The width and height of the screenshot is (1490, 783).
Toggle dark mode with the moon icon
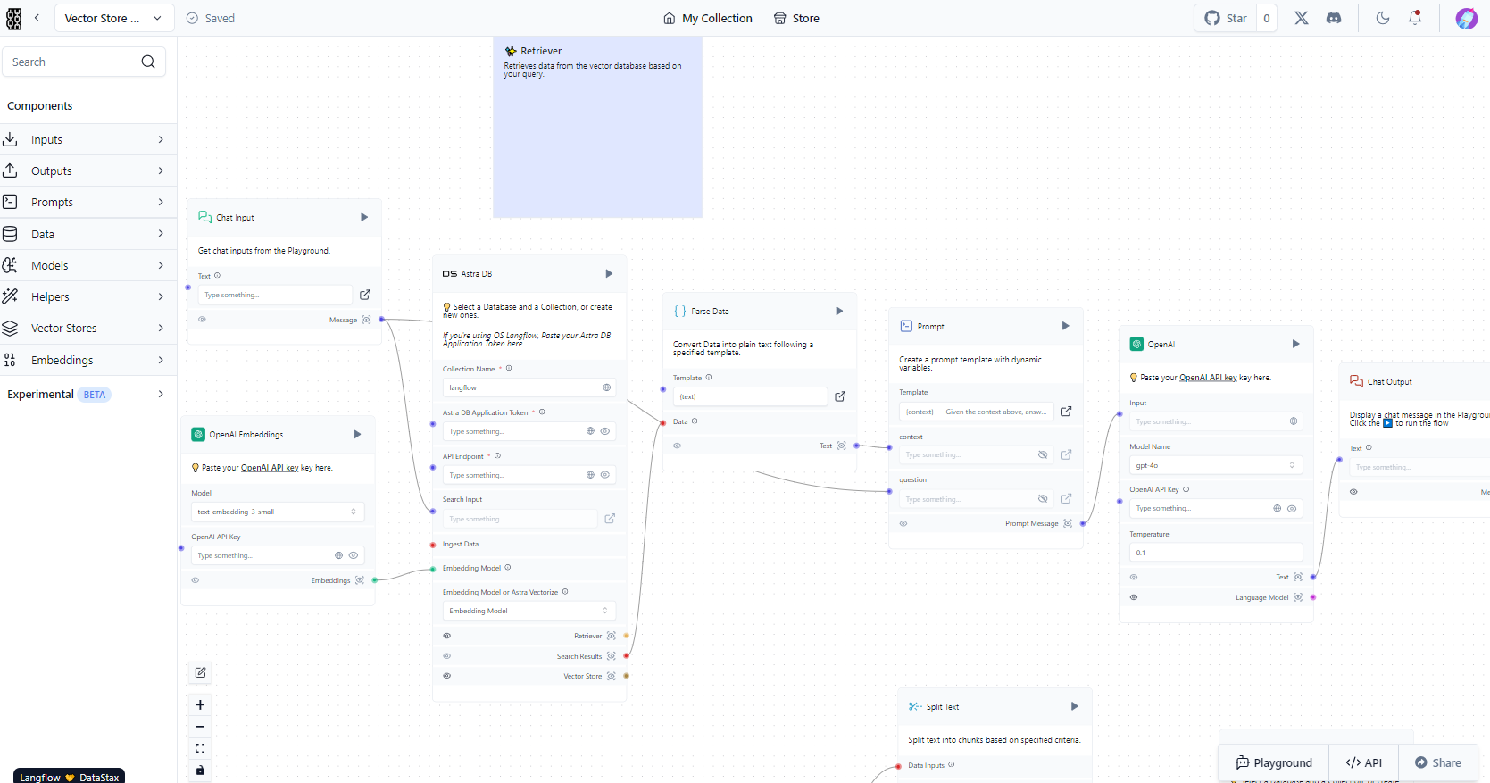(1383, 18)
